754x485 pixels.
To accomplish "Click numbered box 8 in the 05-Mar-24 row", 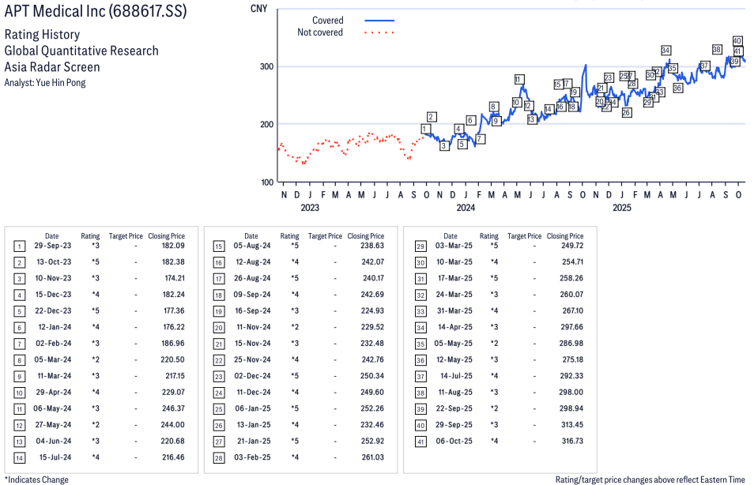I will tap(19, 360).
